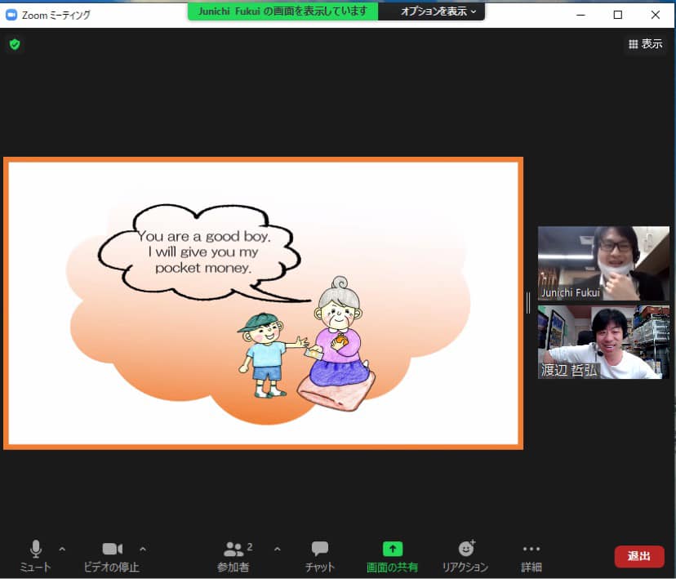The height and width of the screenshot is (579, 676).
Task: Click the green share screen icon
Action: click(393, 549)
